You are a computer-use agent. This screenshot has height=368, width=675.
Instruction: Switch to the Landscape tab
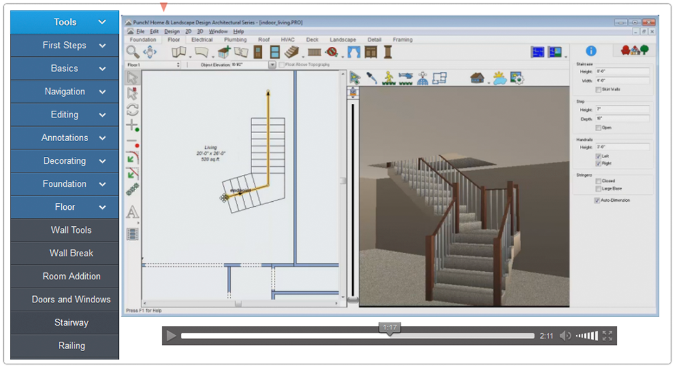pos(342,40)
